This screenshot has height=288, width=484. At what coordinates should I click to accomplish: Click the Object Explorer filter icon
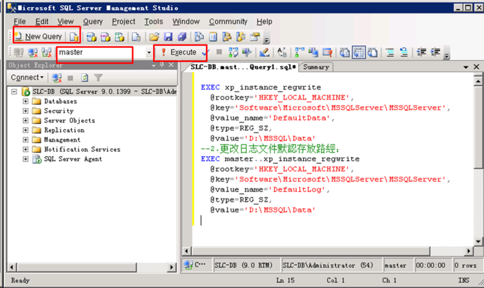[98, 77]
